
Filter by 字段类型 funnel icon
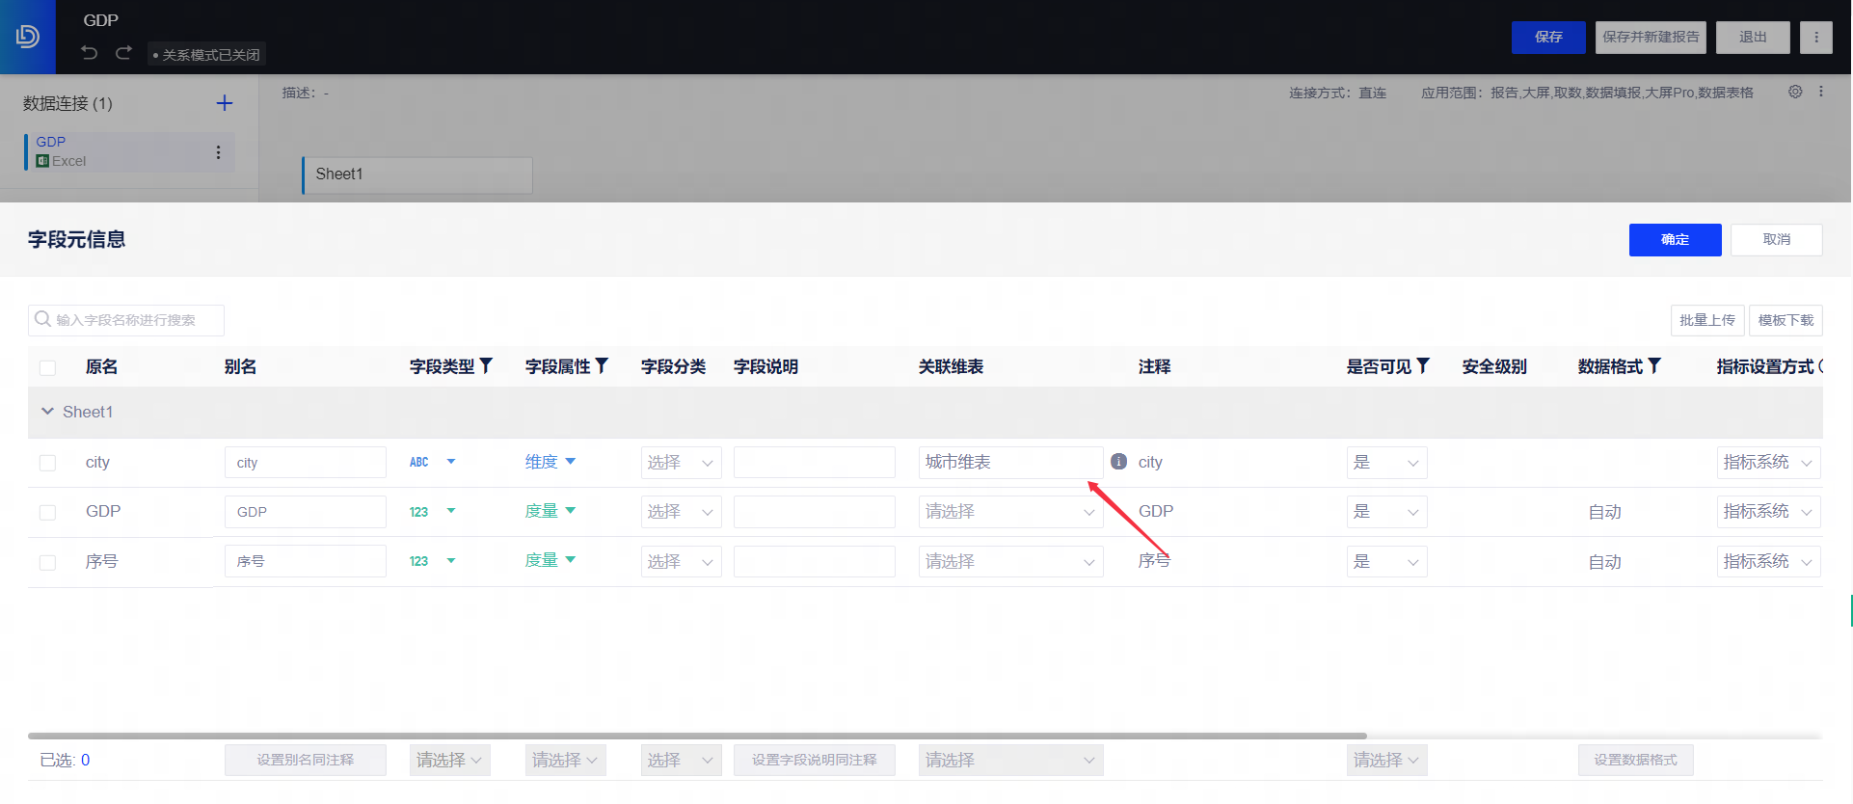pyautogui.click(x=487, y=366)
